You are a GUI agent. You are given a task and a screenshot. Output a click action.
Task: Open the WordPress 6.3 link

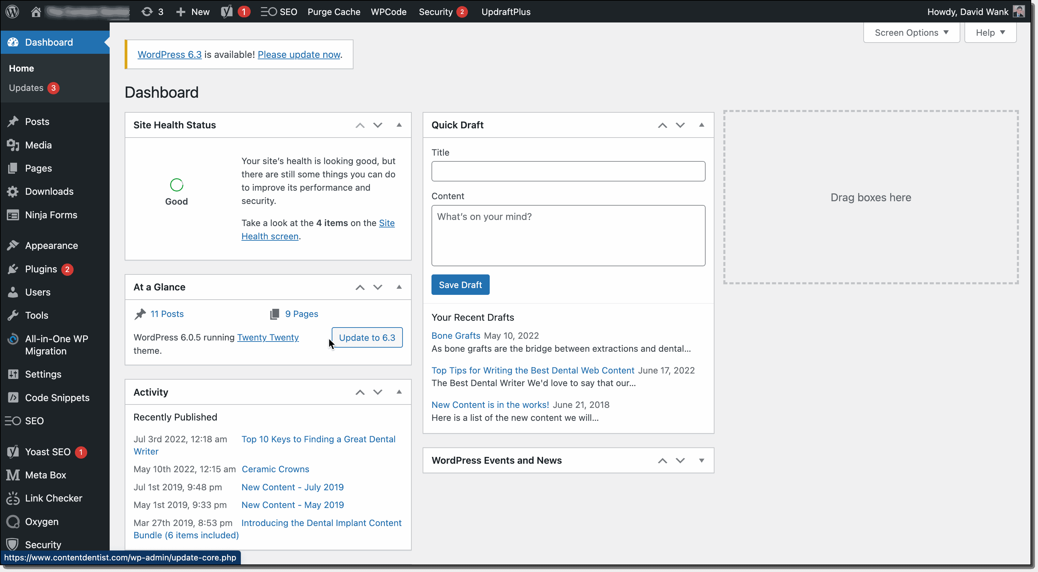[169, 54]
